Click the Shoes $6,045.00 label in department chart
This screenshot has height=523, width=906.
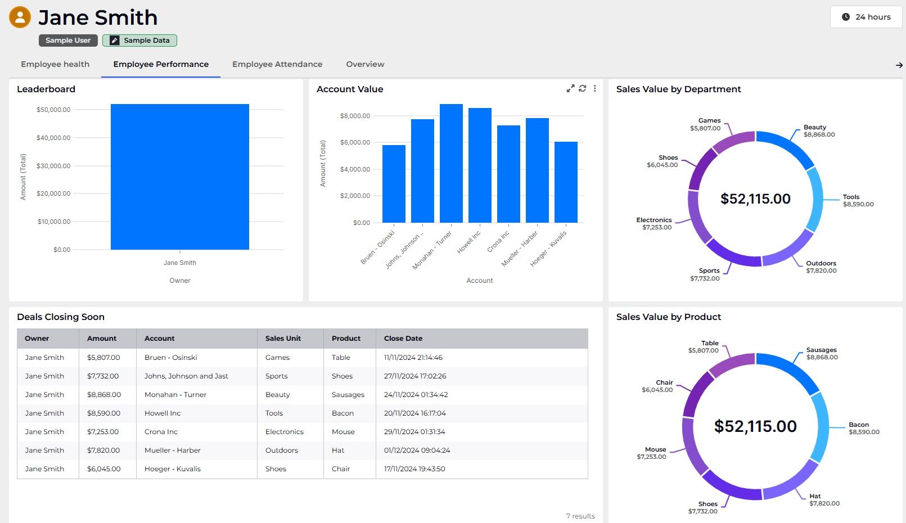tap(662, 161)
